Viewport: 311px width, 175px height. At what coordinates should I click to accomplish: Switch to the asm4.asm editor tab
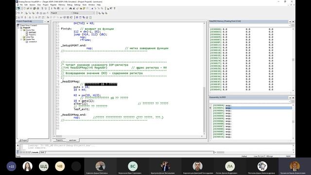coord(72,140)
